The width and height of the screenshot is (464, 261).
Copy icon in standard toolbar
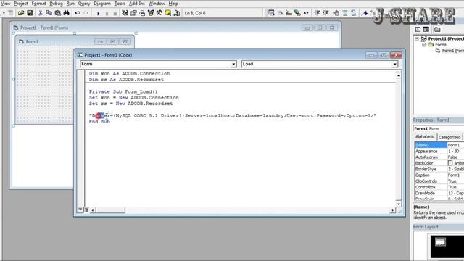coord(49,13)
